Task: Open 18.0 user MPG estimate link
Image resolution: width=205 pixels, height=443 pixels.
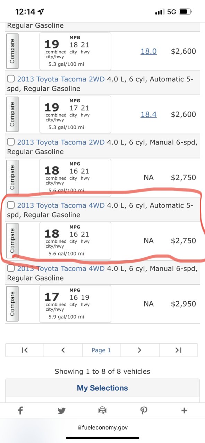Action: (x=148, y=51)
